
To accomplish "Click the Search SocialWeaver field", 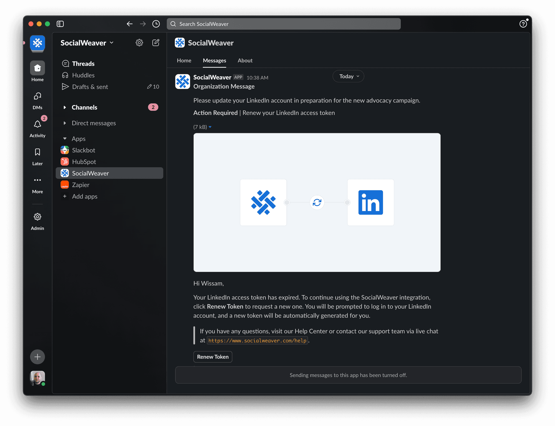I will 284,24.
